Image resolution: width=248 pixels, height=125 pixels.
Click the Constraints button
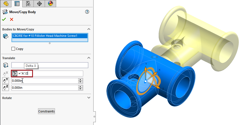[46, 111]
